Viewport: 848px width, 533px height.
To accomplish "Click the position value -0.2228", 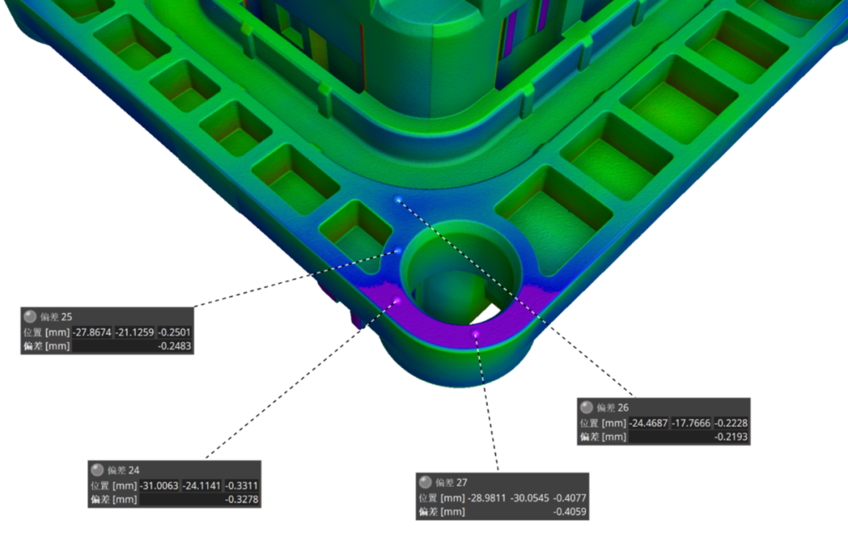I will pos(731,423).
